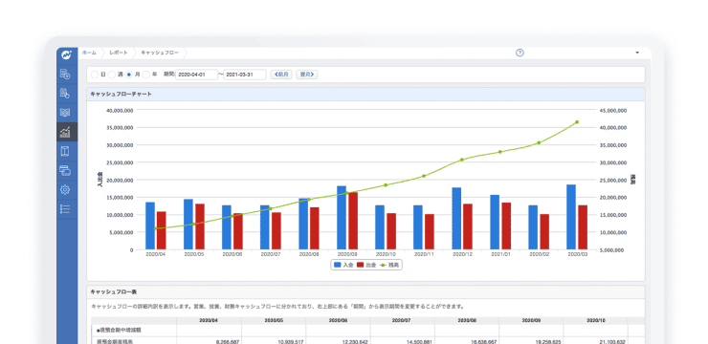708x344 pixels.
Task: Select the 日 (daily) radio button
Action: pos(95,75)
